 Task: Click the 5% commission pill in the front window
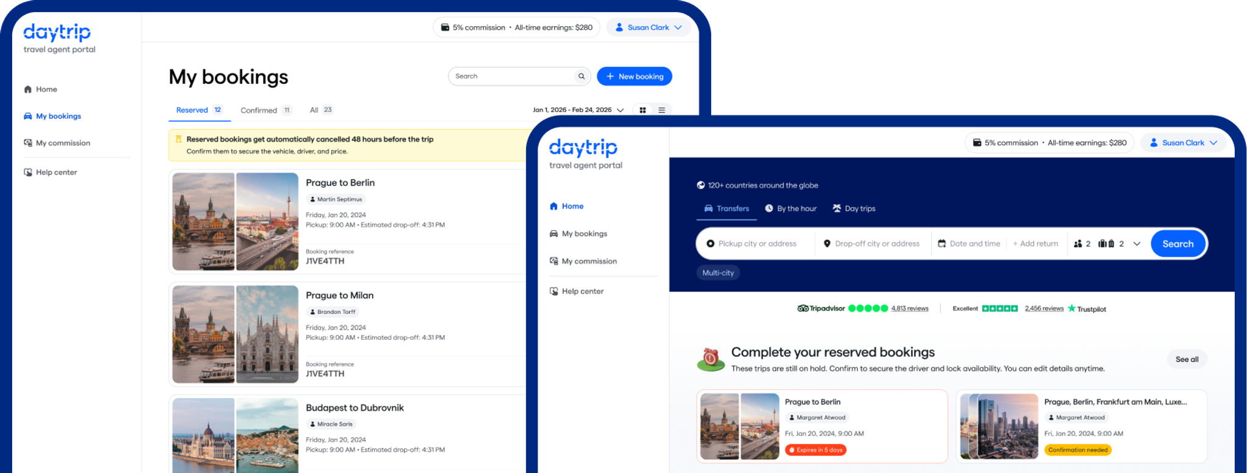click(1049, 143)
